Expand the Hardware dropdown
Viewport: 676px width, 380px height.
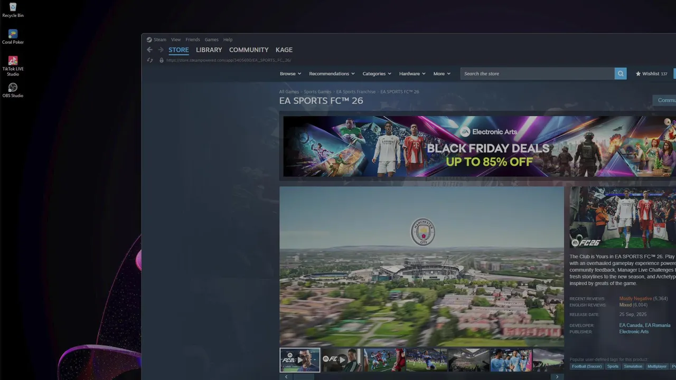(x=412, y=74)
